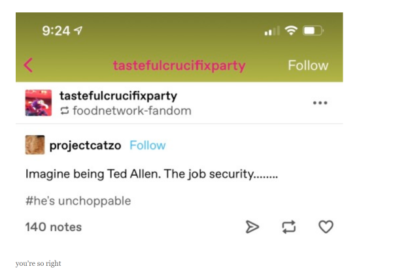
Task: Click the reblog arrows icon
Action: pos(288,227)
